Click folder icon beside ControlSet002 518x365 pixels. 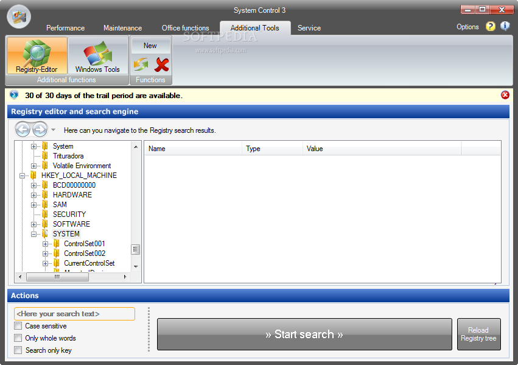(57, 253)
